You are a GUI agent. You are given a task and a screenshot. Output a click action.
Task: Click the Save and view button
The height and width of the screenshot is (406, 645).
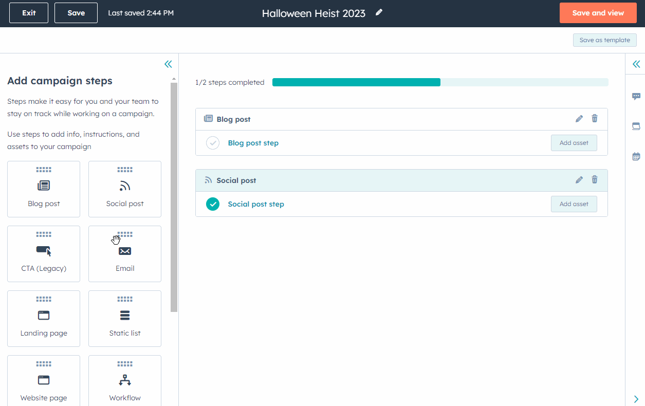pos(598,13)
